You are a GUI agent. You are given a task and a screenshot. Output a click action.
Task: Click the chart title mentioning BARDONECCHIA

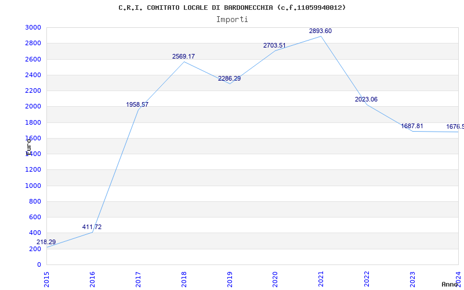(x=232, y=8)
